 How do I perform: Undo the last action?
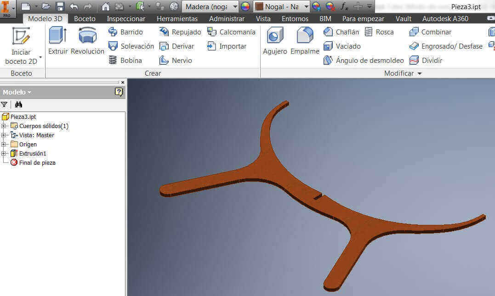pyautogui.click(x=74, y=6)
